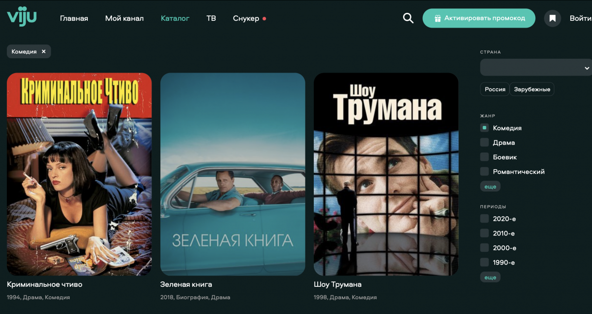Click the red dot next to Снукер

264,19
